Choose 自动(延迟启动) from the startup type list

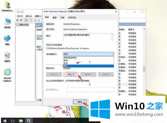tap(88, 58)
